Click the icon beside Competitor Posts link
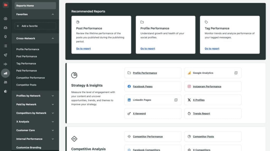The image size is (270, 151). click(x=189, y=137)
